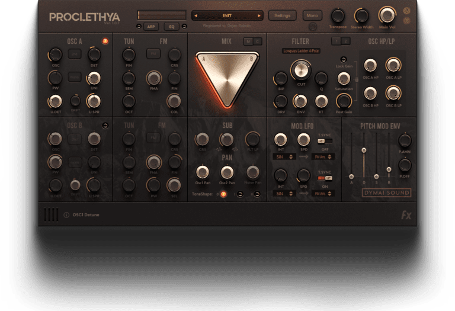Click the OSC B LP knob
Screen dimensions: 455x311
[393, 94]
